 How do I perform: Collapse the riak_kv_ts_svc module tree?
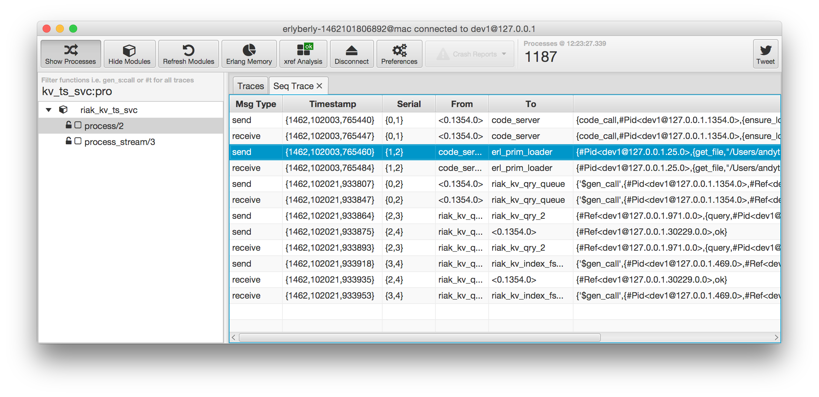[x=49, y=110]
